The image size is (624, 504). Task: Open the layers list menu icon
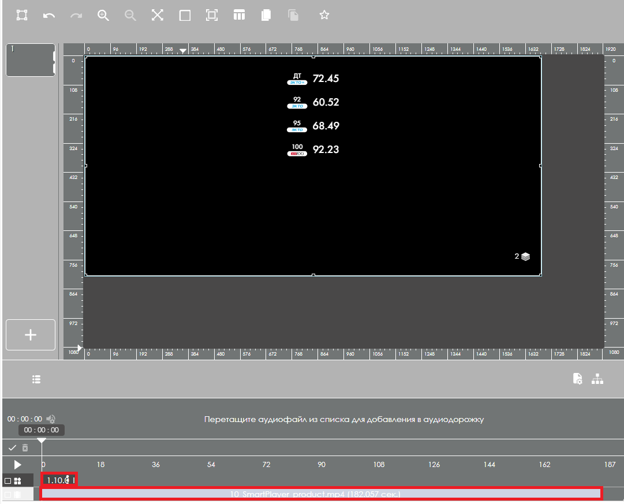pos(36,379)
